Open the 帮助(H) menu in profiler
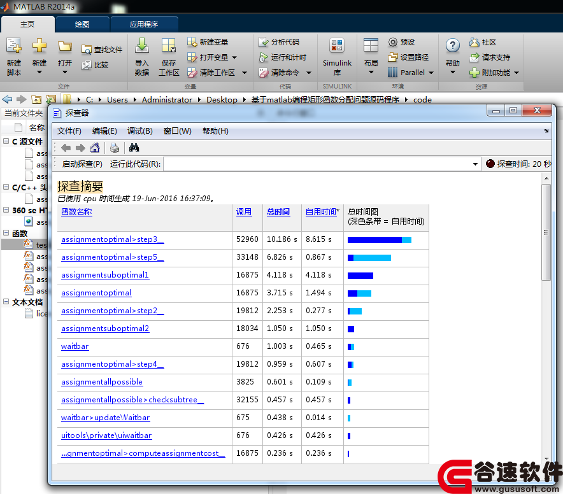 coord(215,131)
